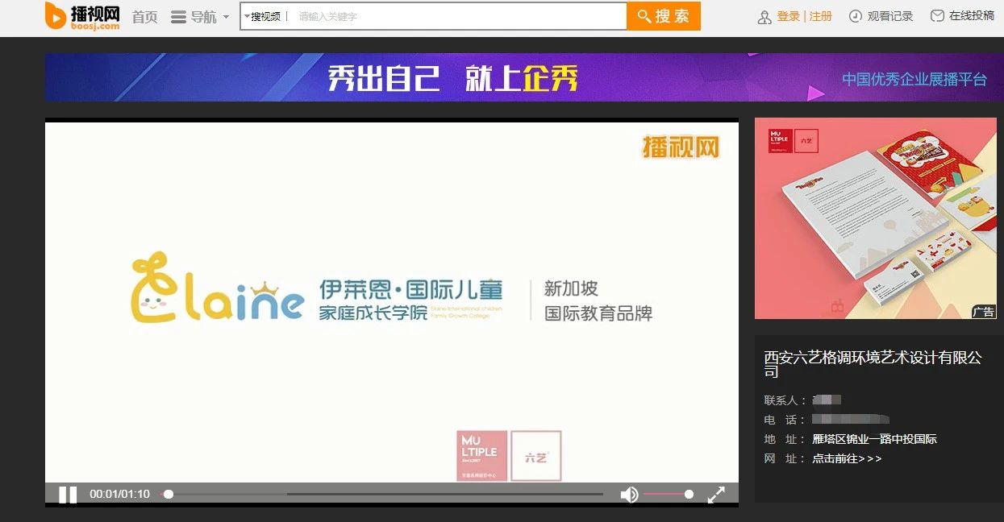Pause the video playback
The height and width of the screenshot is (522, 1004).
[x=68, y=495]
